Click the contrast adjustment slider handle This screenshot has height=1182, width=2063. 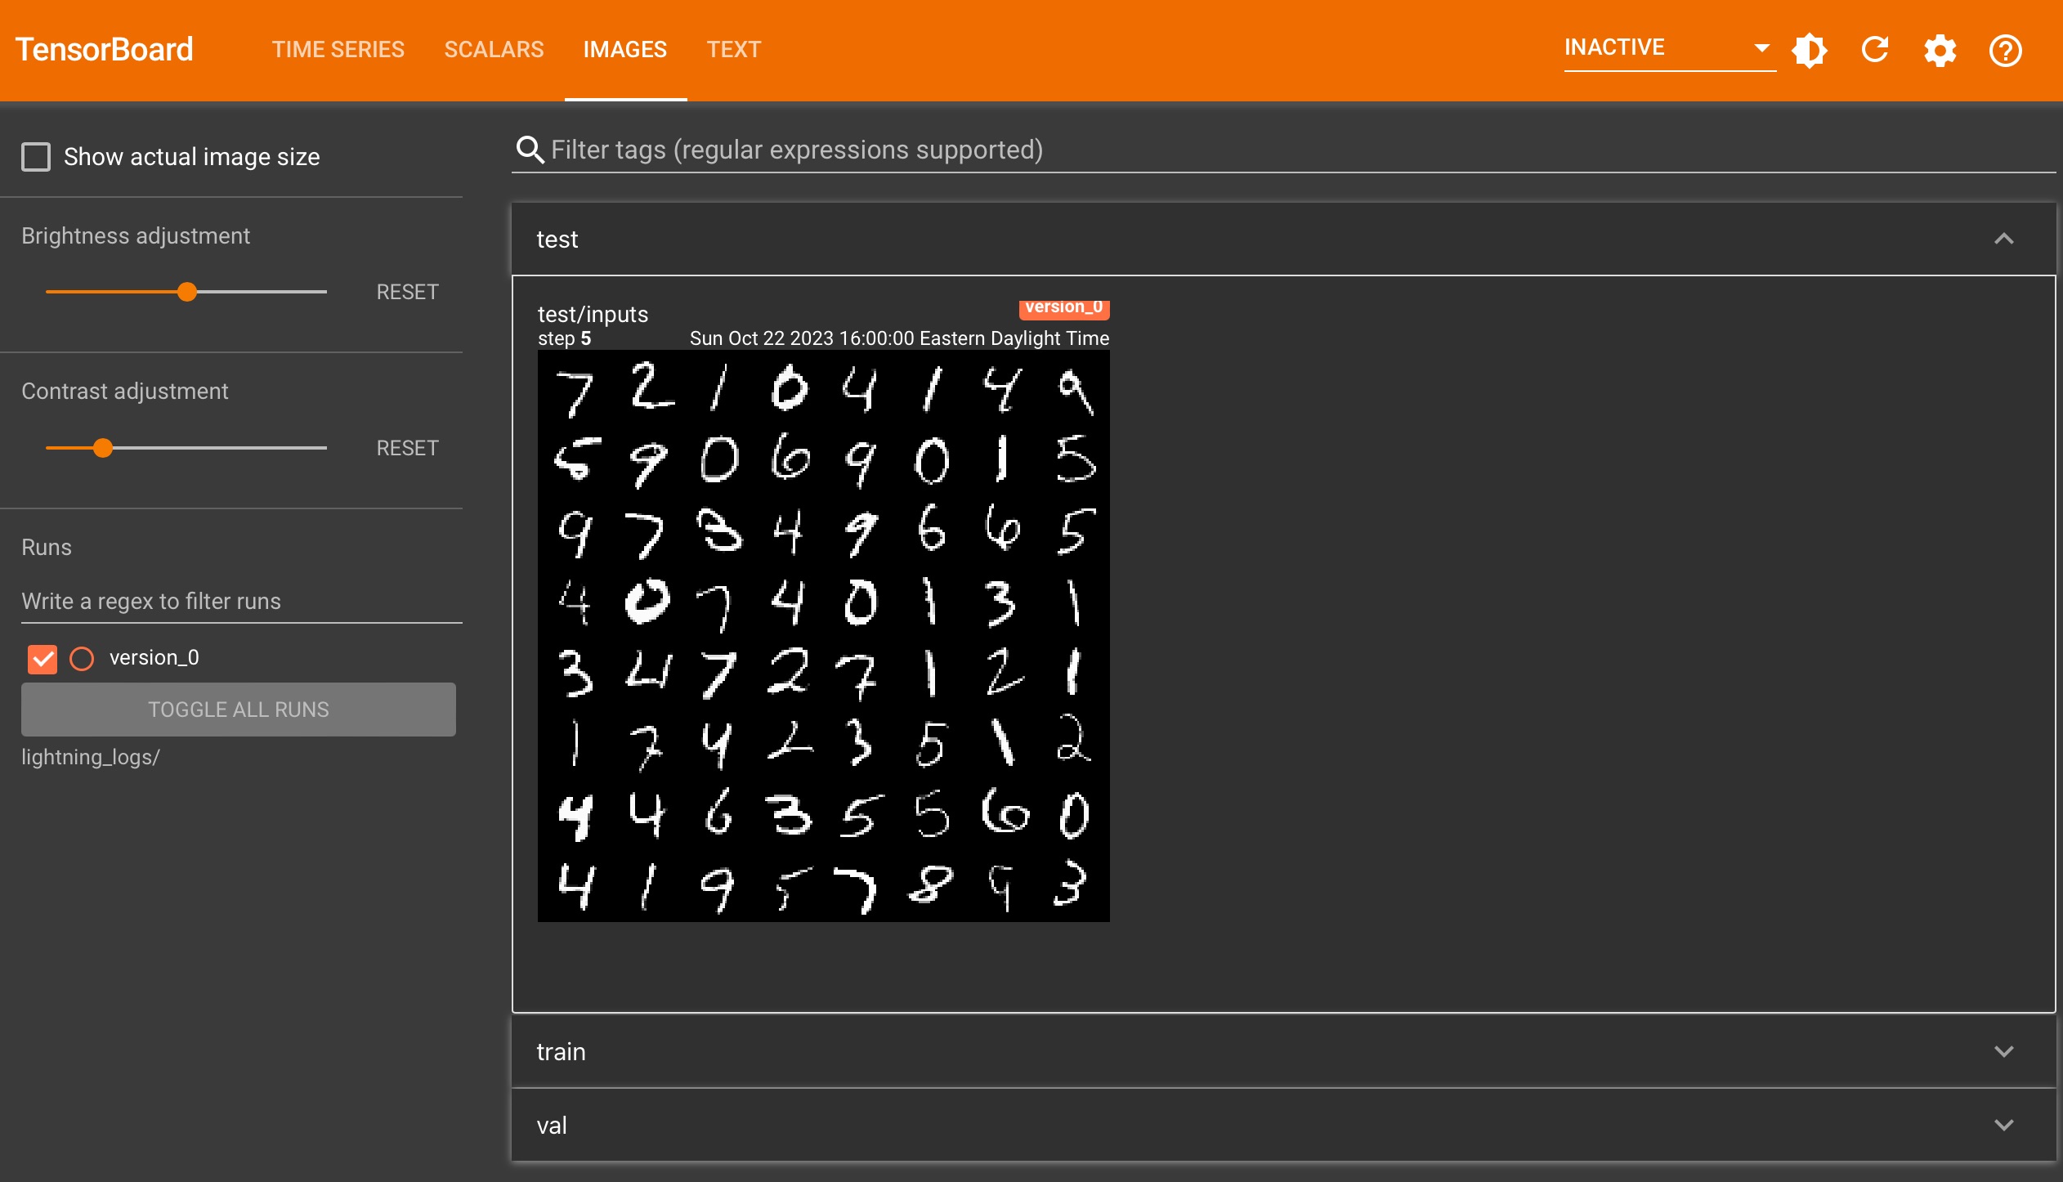click(x=103, y=448)
